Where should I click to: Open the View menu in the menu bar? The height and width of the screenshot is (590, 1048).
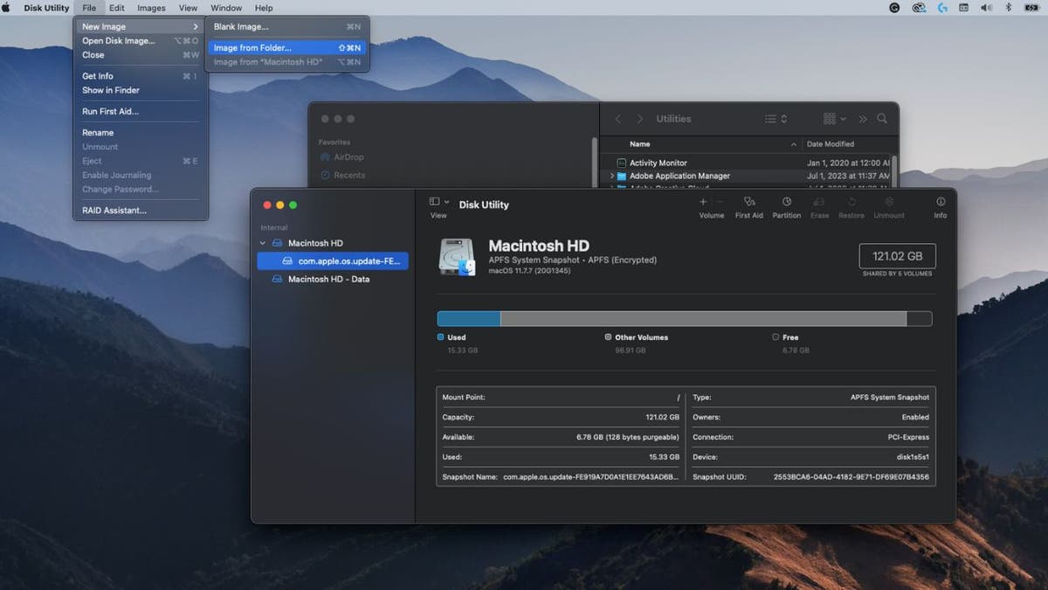tap(188, 8)
